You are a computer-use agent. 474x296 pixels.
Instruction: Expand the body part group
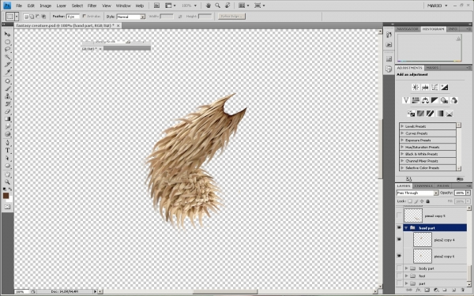(406, 268)
